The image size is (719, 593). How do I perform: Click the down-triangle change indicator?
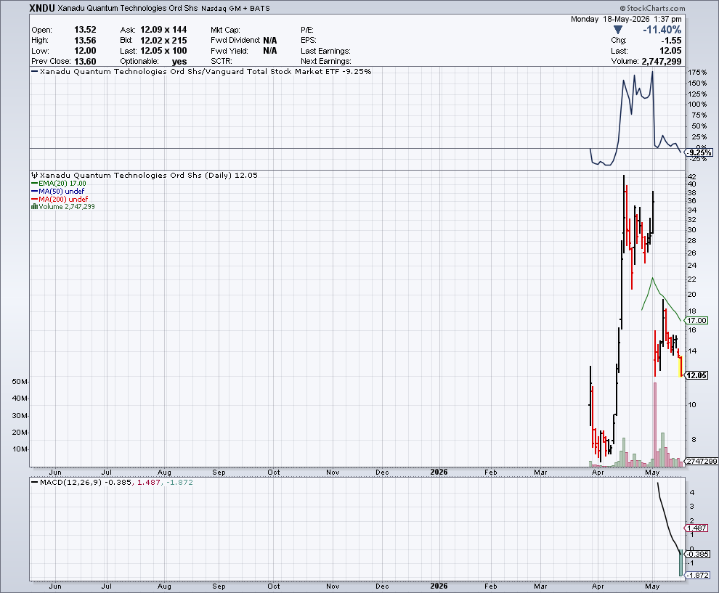[x=617, y=30]
